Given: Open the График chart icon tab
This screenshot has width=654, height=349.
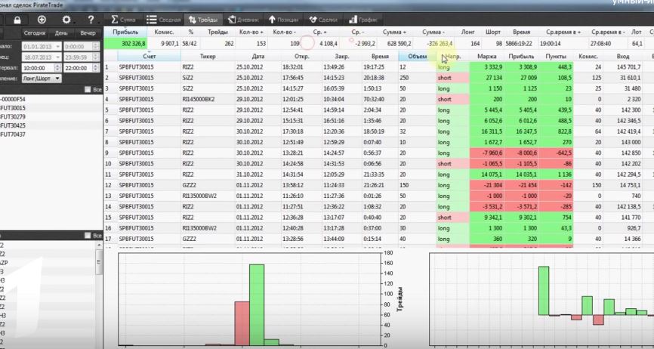Looking at the screenshot, I should pyautogui.click(x=363, y=20).
